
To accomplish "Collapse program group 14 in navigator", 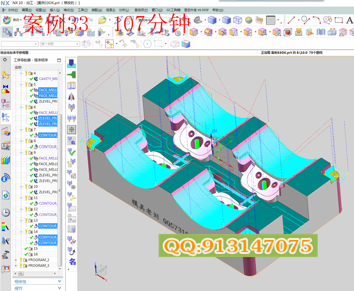I will [21, 232].
